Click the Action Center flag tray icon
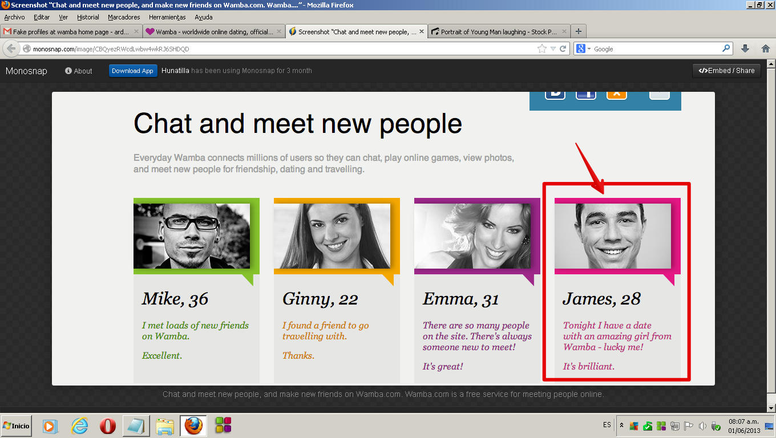 [689, 426]
